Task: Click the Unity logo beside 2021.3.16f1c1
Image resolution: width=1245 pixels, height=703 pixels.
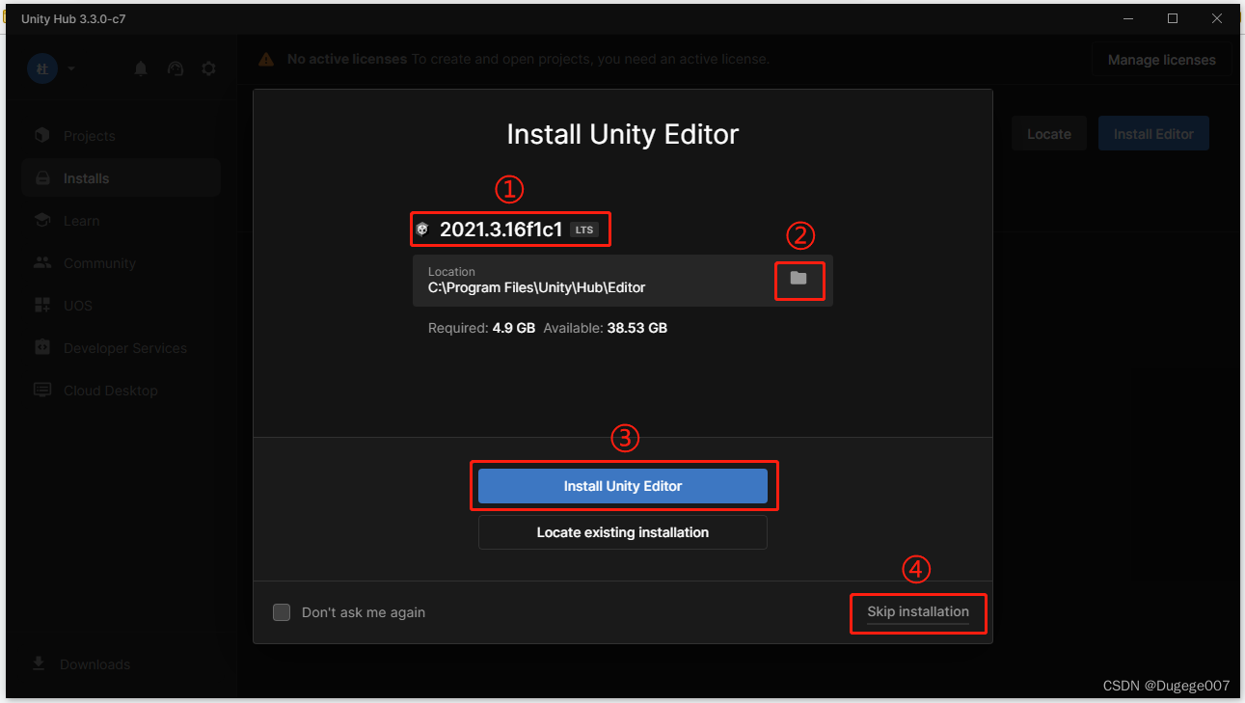Action: 422,230
